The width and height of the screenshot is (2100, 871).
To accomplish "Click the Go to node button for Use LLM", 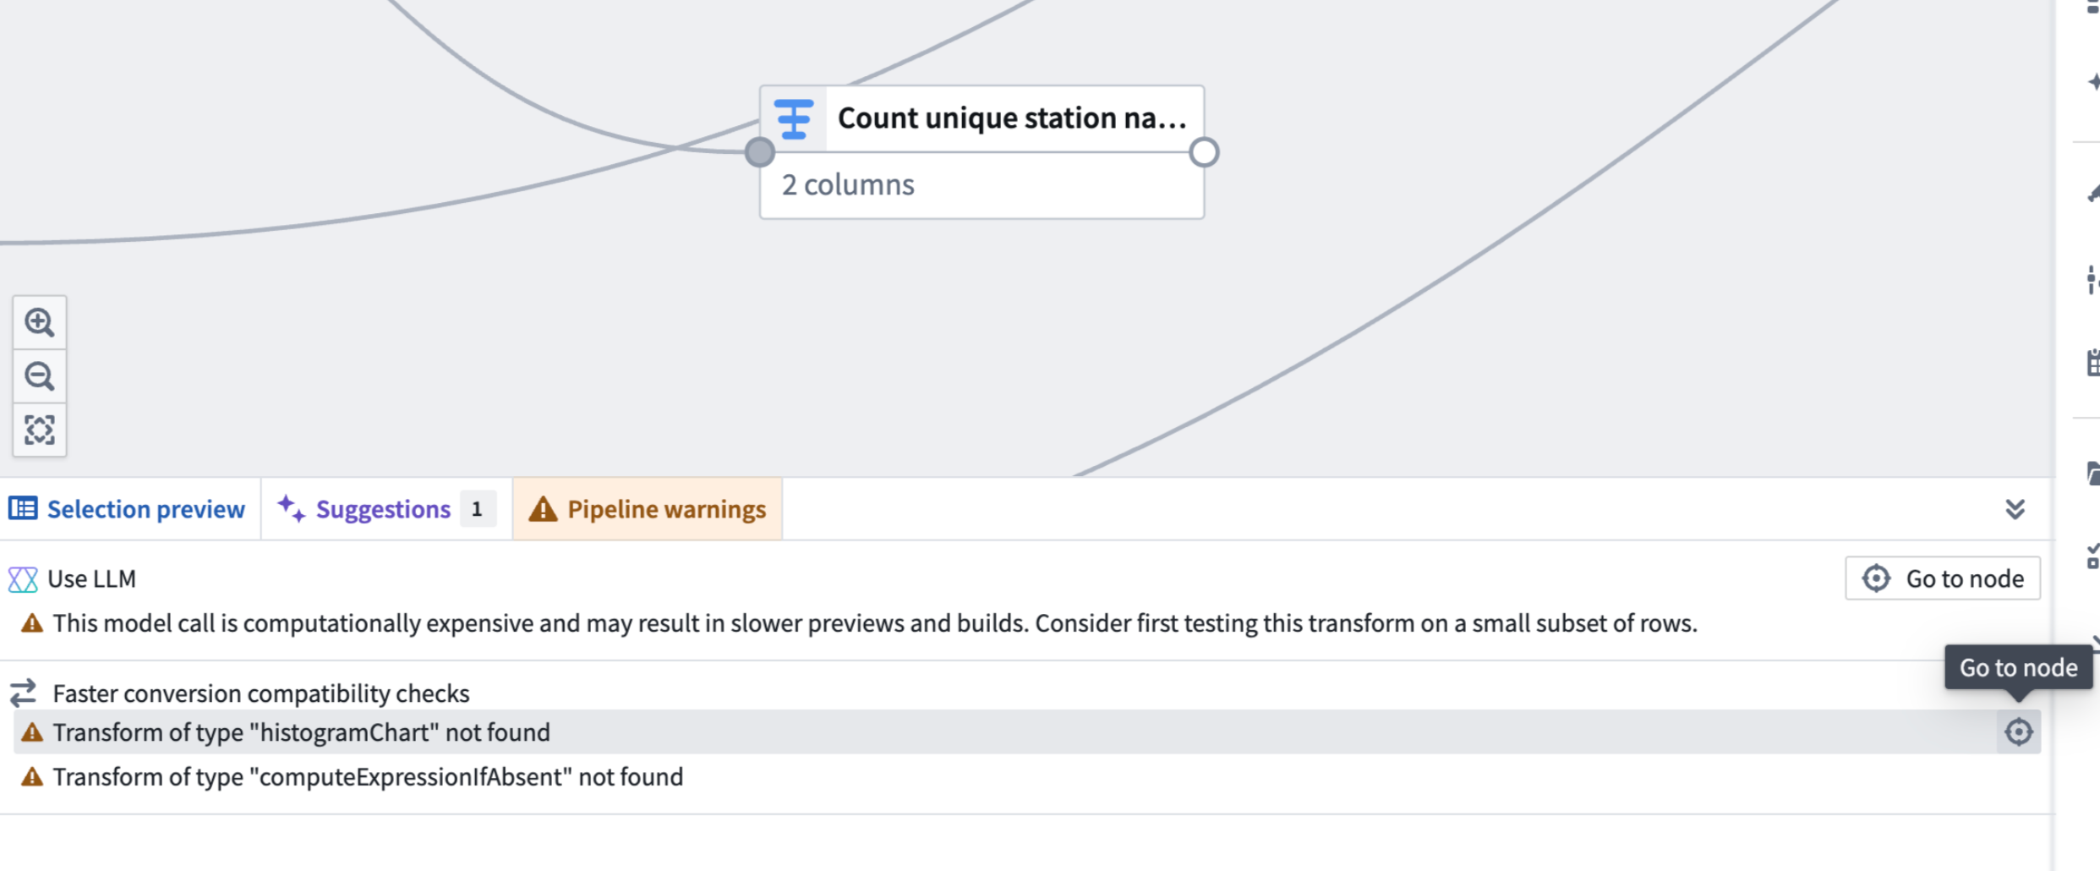I will click(x=1942, y=578).
